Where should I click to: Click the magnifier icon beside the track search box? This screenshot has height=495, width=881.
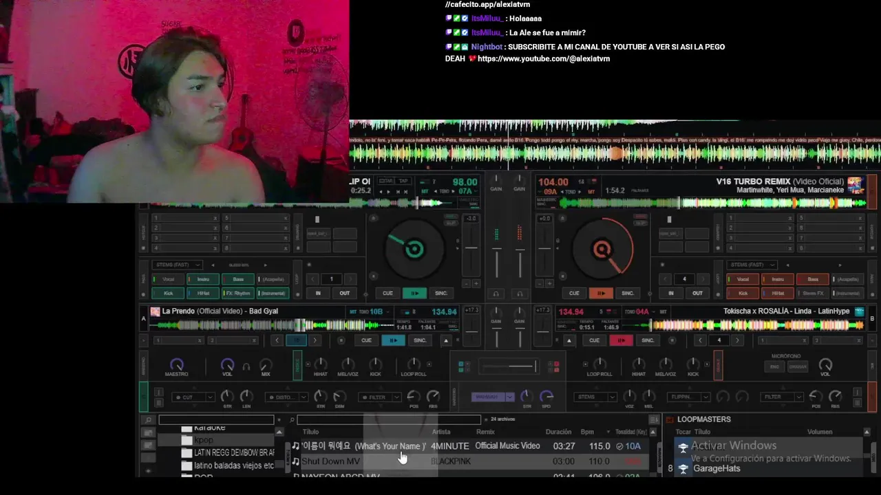[x=292, y=419]
